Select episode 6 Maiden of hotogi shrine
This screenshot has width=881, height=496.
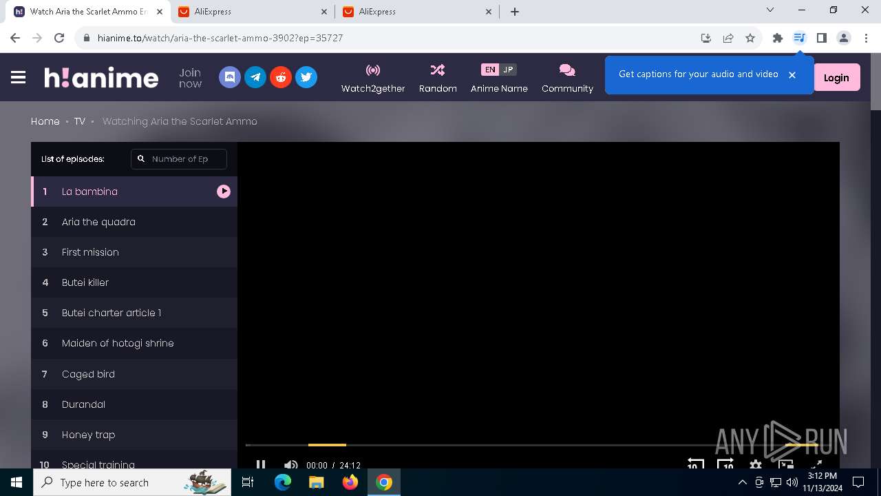(134, 343)
